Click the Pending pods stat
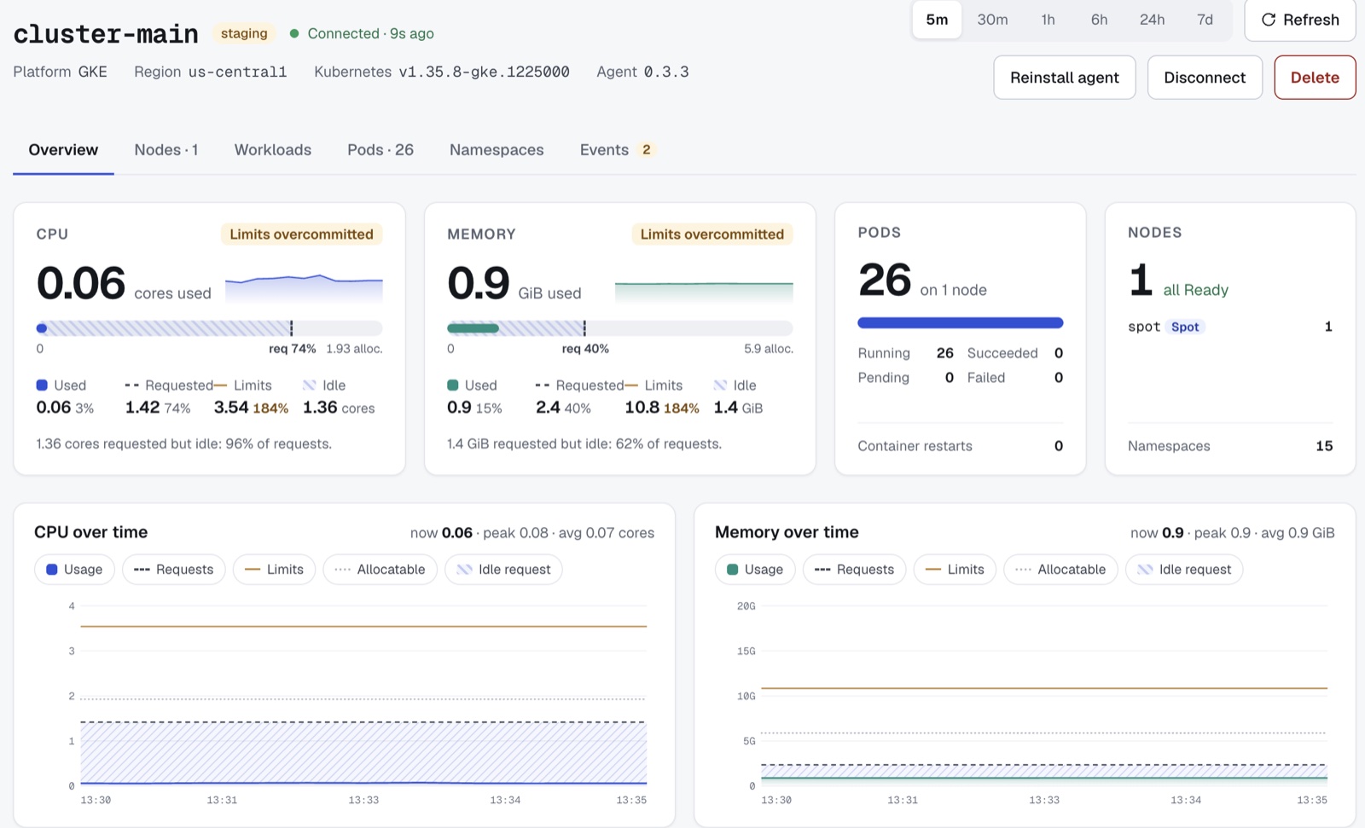 click(x=905, y=378)
